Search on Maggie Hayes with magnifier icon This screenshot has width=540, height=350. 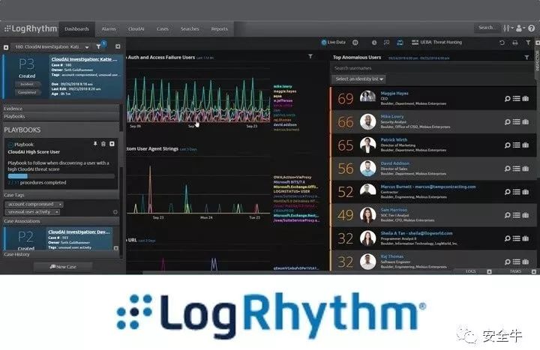click(507, 99)
